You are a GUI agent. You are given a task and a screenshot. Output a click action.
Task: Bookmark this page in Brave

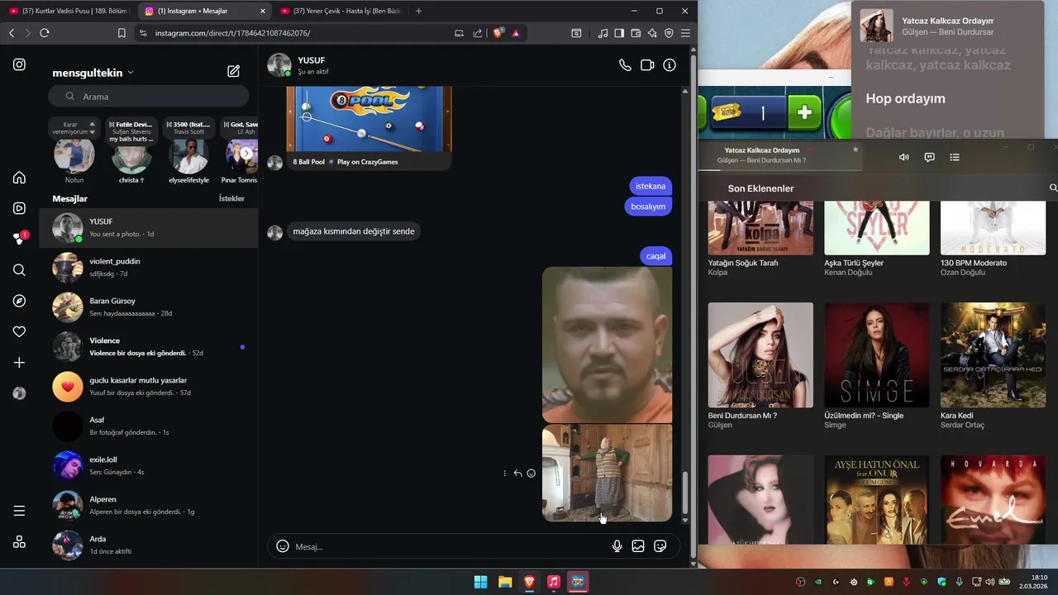click(122, 33)
